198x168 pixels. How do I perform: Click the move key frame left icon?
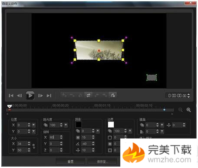click(96, 95)
